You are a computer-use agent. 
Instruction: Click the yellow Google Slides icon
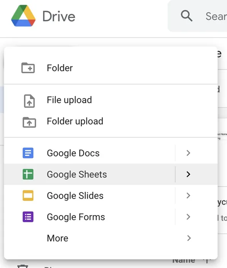coord(28,195)
